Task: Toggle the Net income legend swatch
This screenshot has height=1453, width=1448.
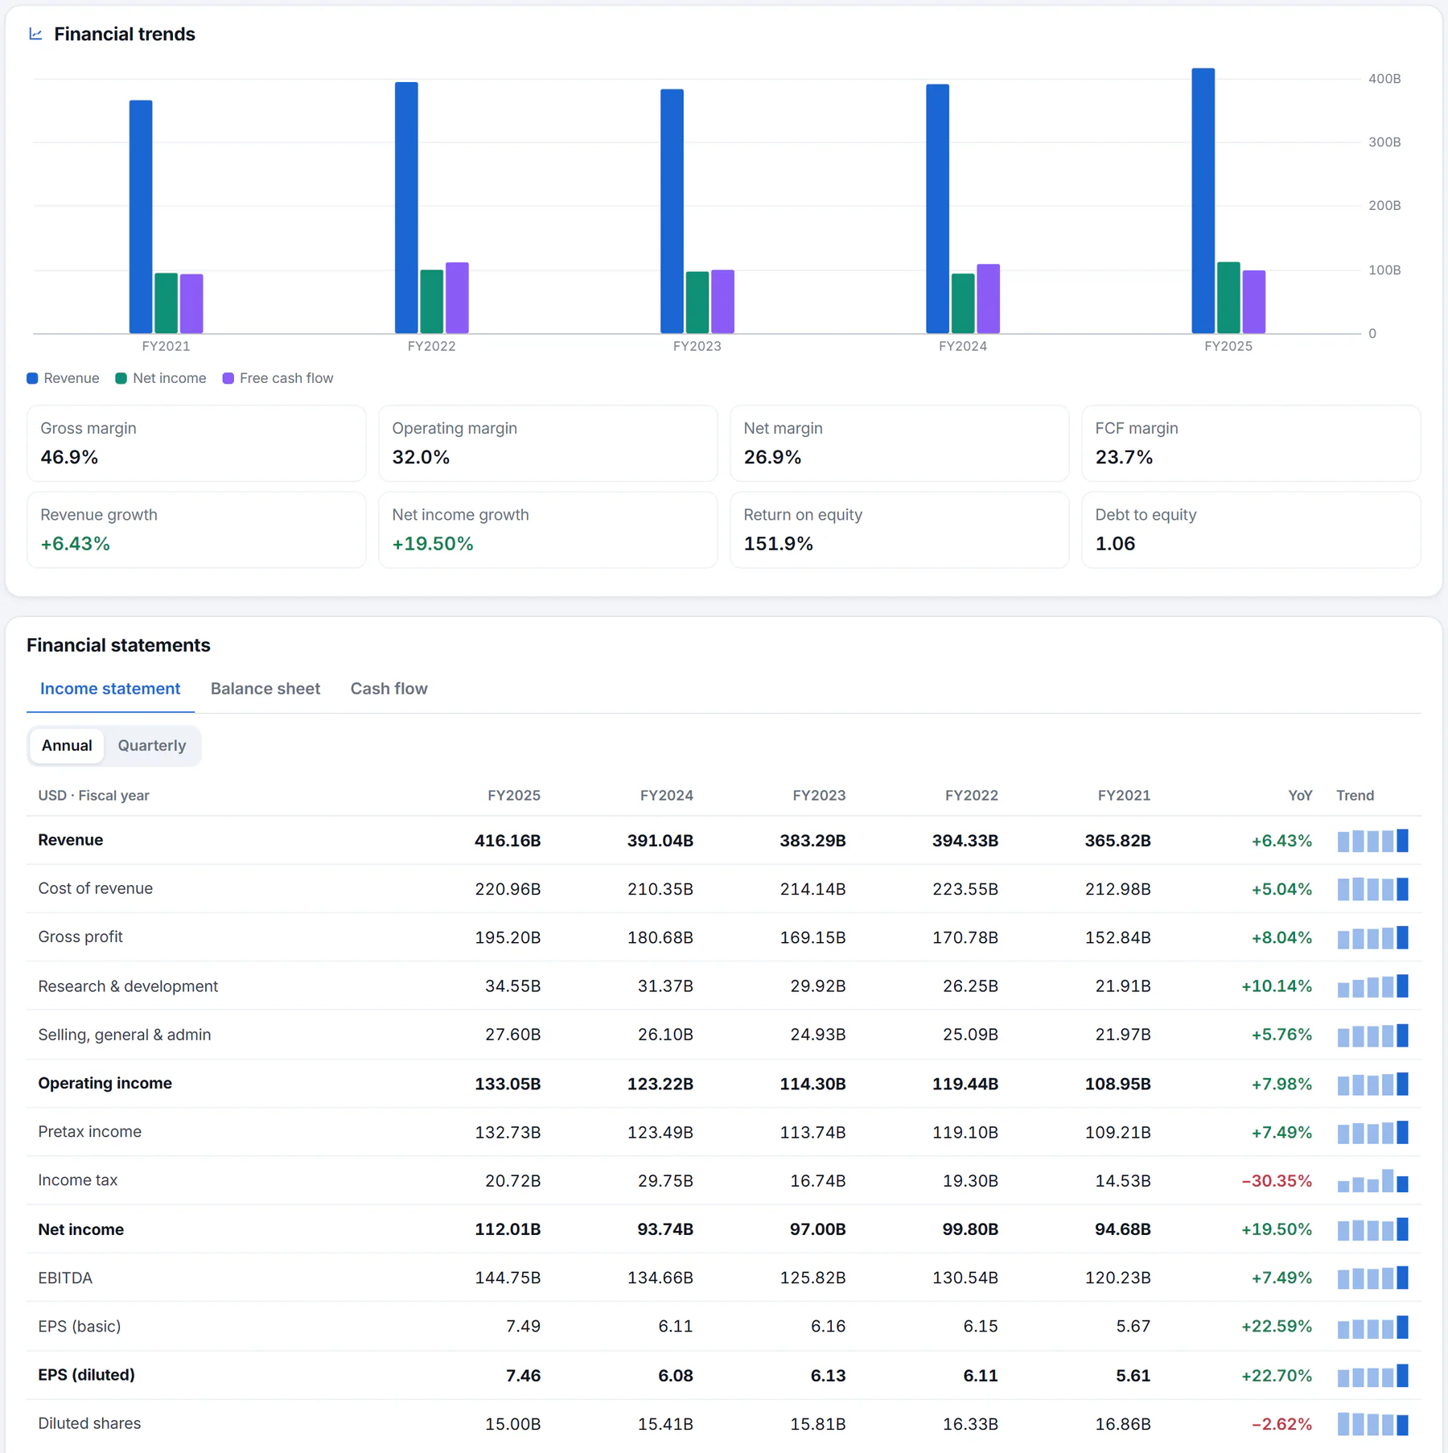Action: 121,378
